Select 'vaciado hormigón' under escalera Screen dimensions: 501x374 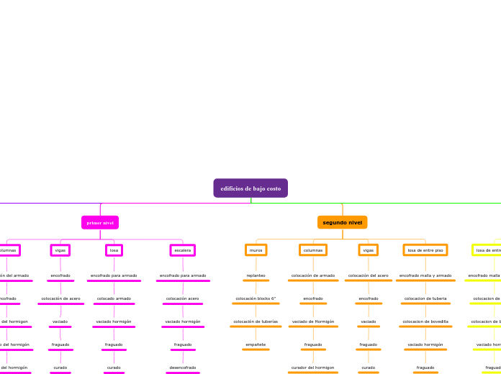pyautogui.click(x=183, y=321)
